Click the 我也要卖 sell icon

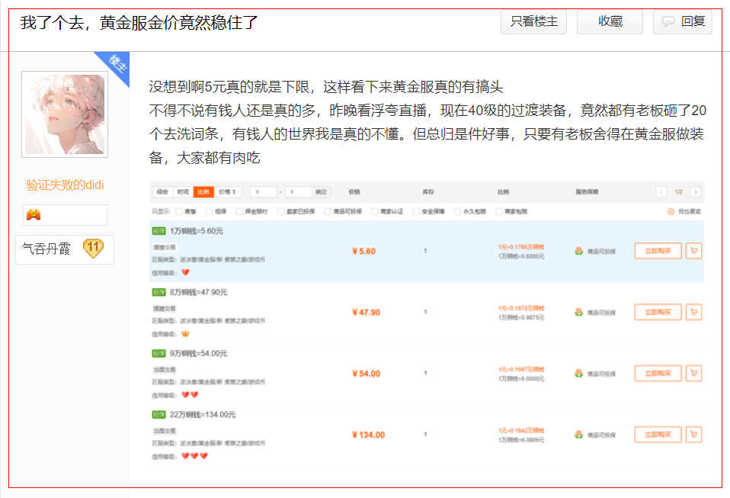click(x=671, y=211)
